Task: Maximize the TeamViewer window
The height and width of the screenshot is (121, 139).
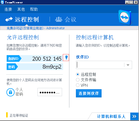Action: [x=131, y=2]
